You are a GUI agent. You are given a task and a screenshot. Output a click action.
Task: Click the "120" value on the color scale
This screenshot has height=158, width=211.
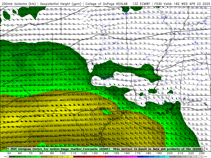pyautogui.click(x=84, y=153)
